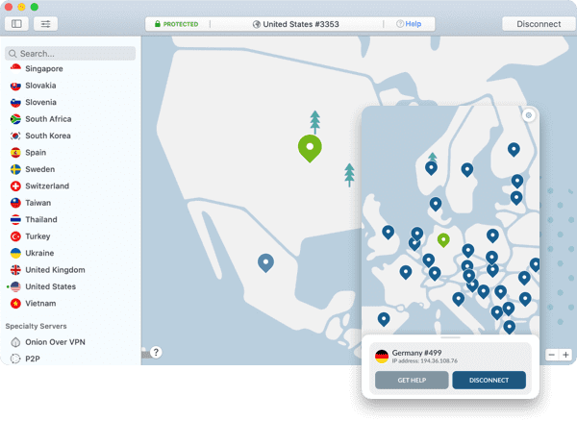Click the United States #3353 server label
Viewport: 577px width, 421px height.
click(x=301, y=24)
